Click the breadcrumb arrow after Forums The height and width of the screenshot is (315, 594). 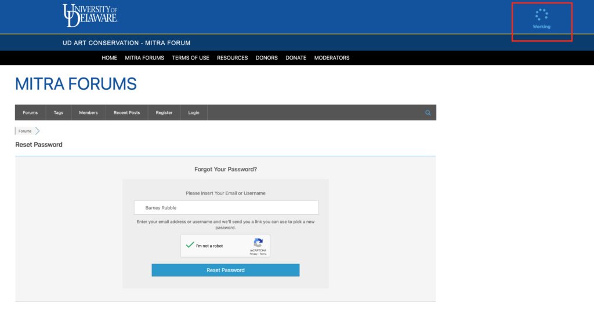pos(38,131)
